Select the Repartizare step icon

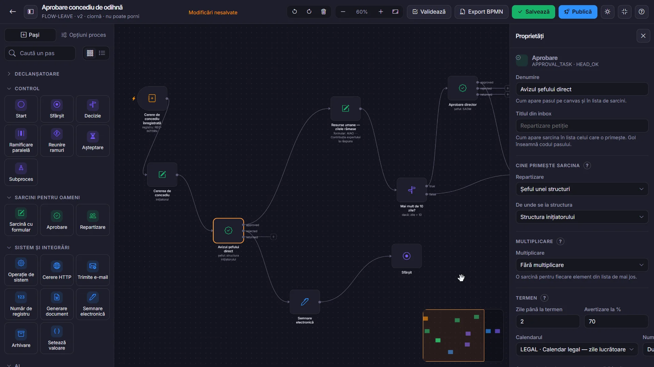(x=93, y=220)
